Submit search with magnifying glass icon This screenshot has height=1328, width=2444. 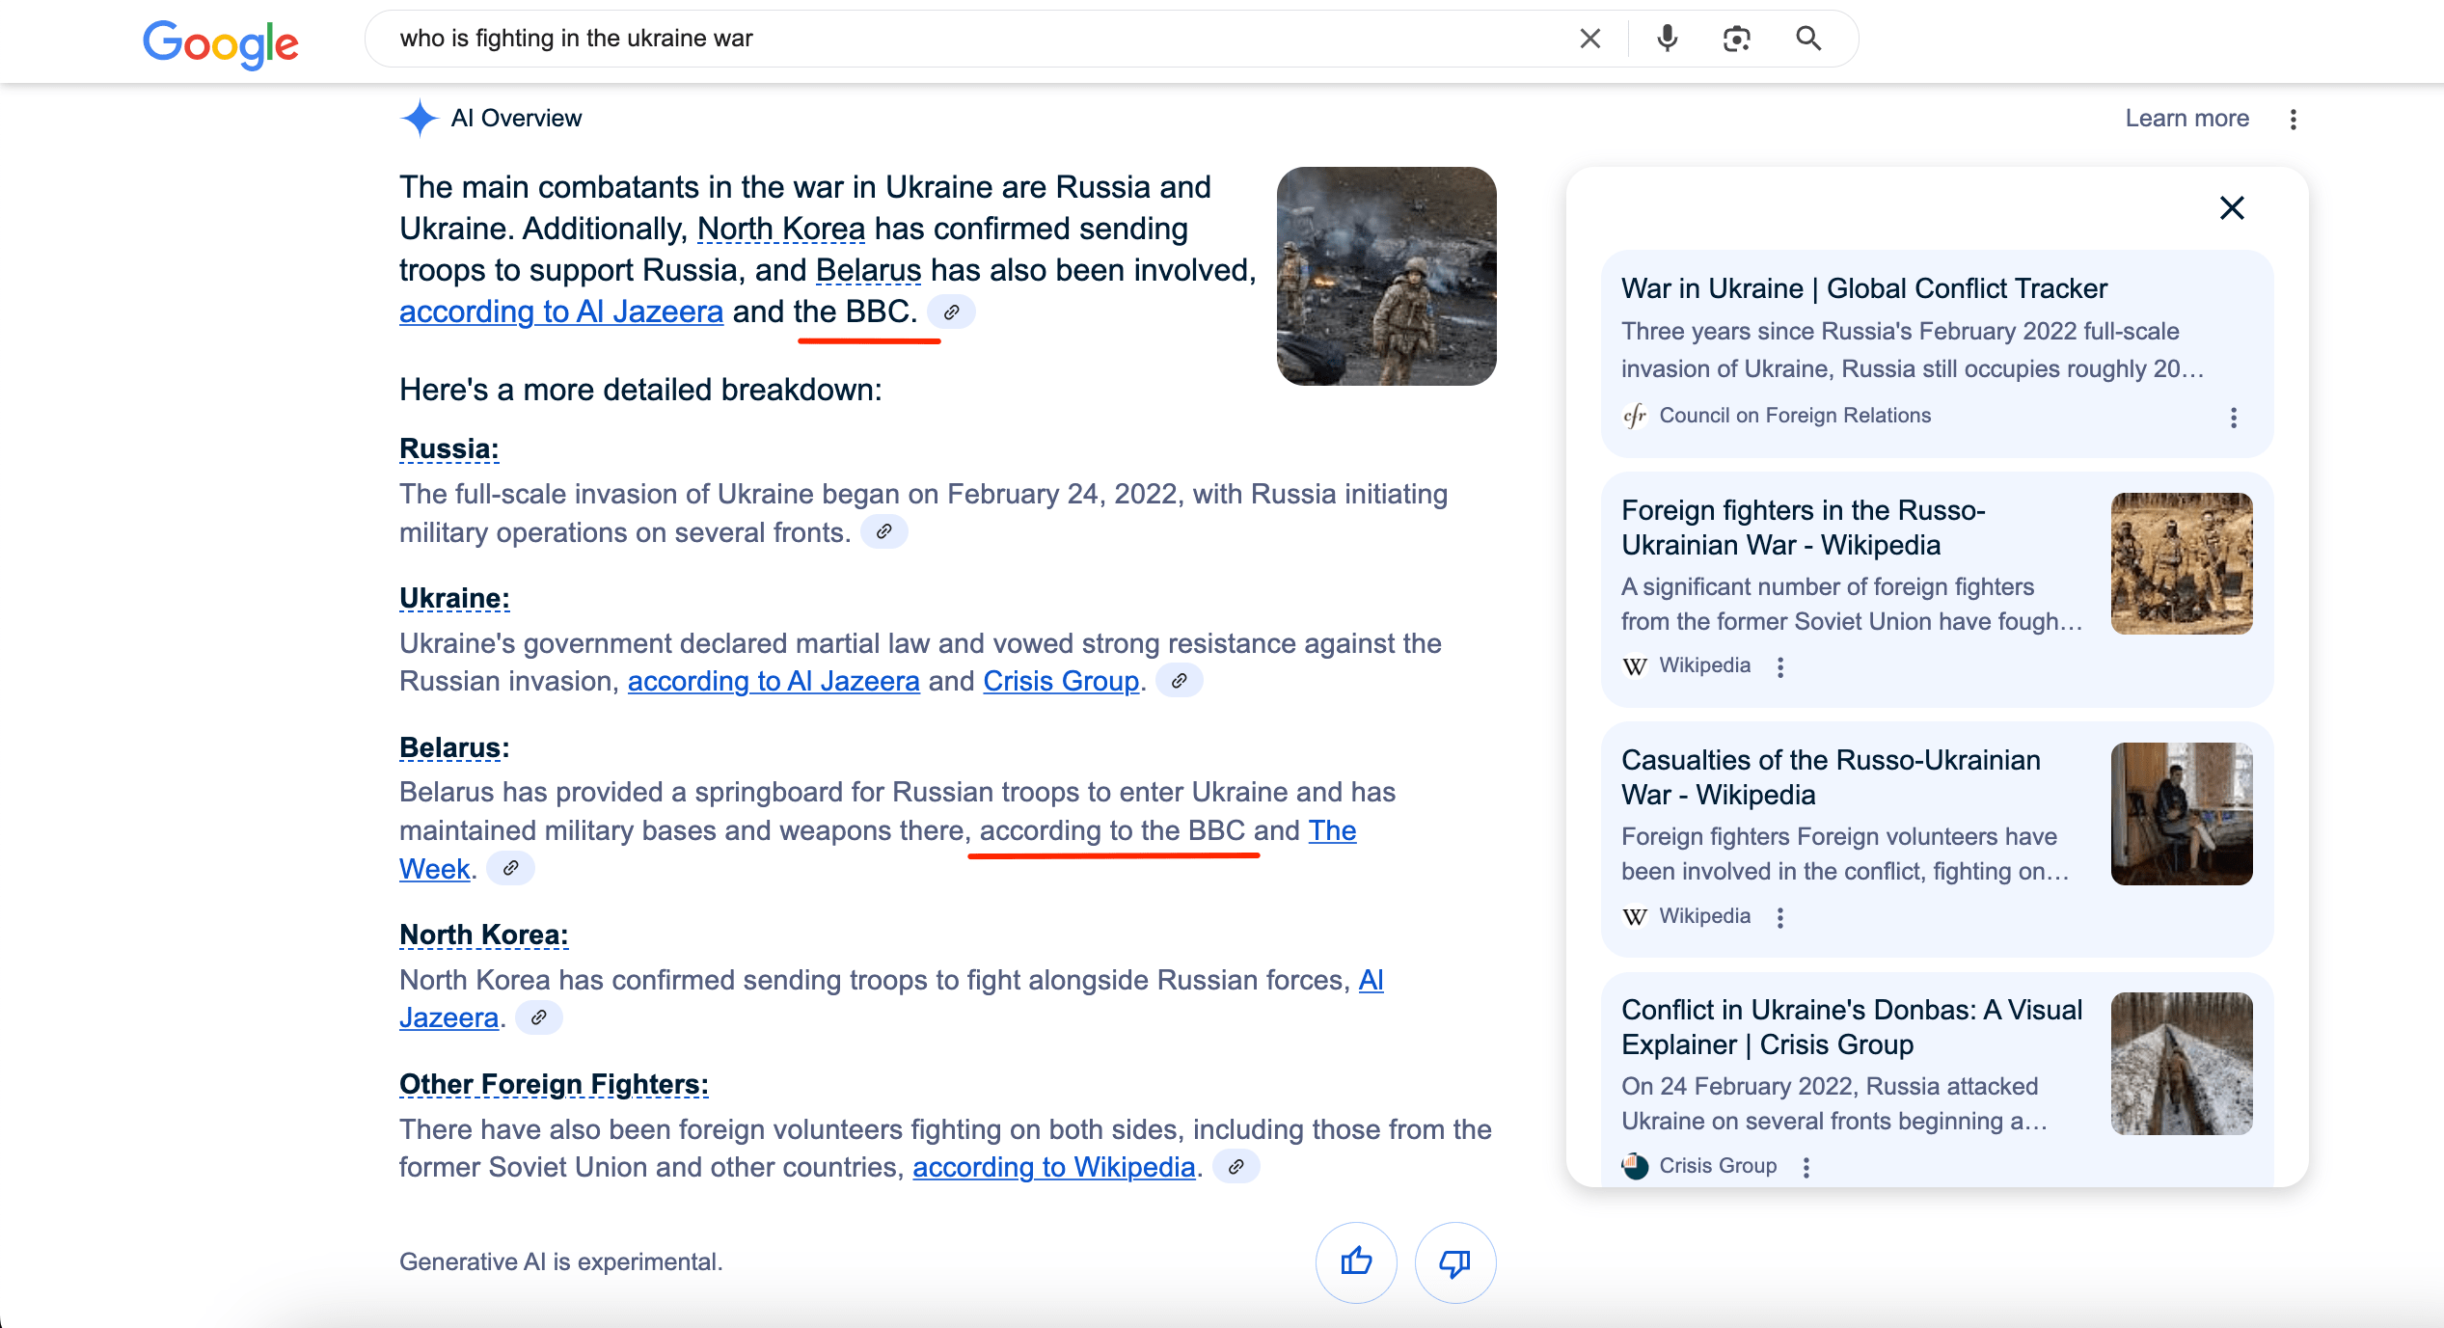(x=1808, y=39)
